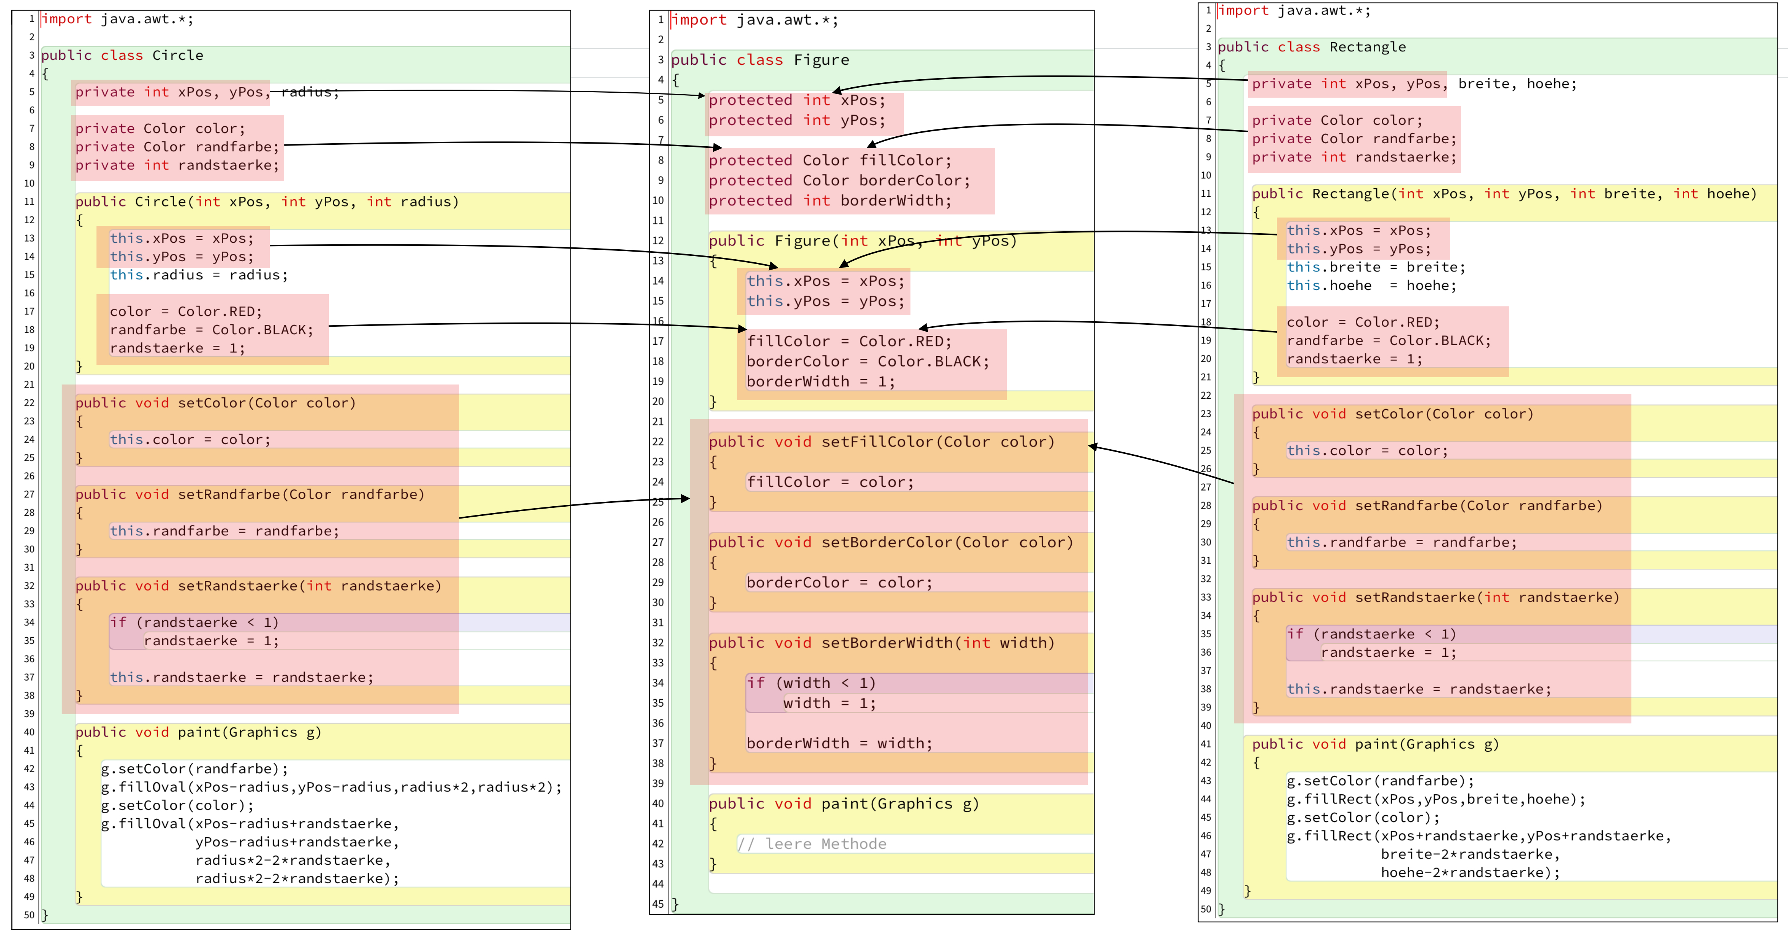This screenshot has width=1788, height=949.
Task: Place cursor on 'this.radius = radius;' line
Action: pyautogui.click(x=198, y=275)
